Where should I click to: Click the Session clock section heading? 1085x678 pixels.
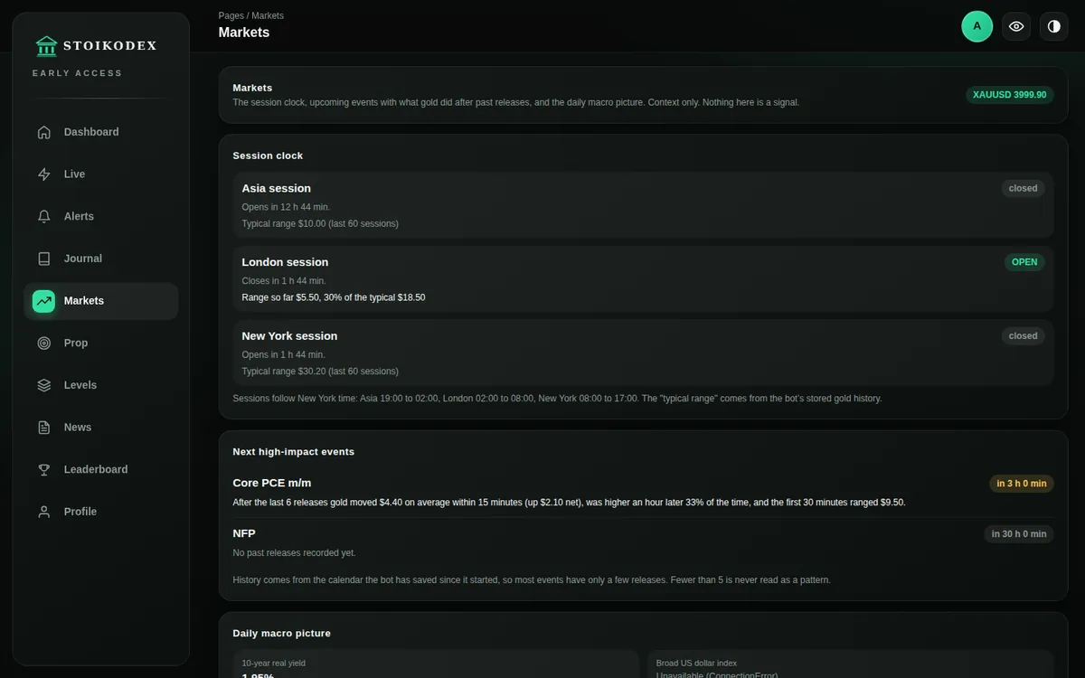pos(269,155)
